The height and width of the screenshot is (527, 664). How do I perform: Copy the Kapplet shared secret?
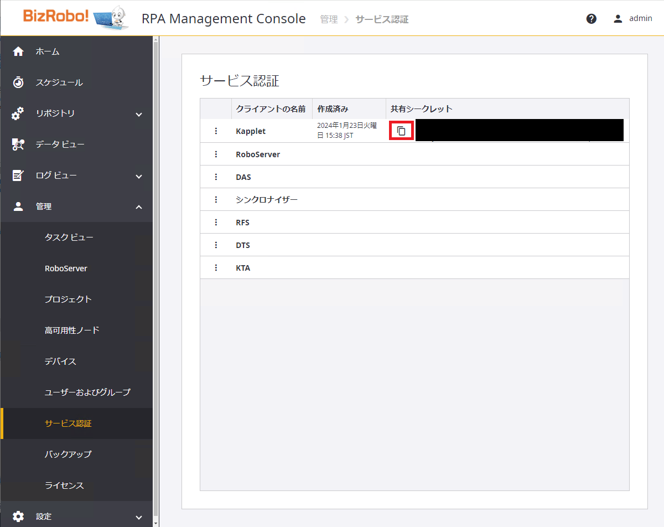402,131
